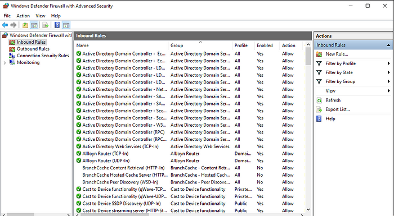Open the Help toolbar icon
Viewport: 394px width, 216px height.
[x=57, y=25]
